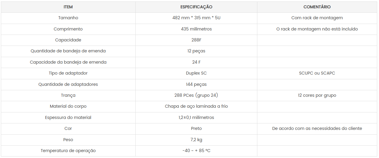379x158 pixels.
Task: Click the Espessura do material label
Action: pos(68,117)
